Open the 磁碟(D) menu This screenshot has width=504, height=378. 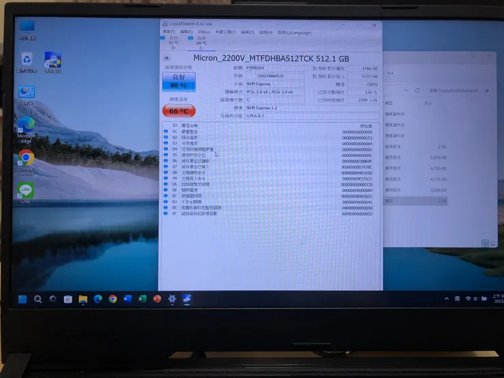[247, 32]
